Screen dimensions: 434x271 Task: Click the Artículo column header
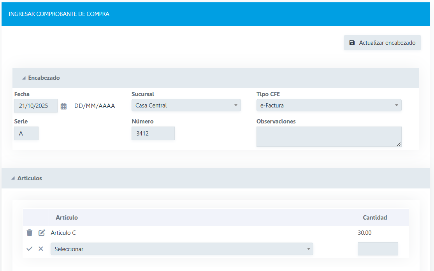(67, 218)
